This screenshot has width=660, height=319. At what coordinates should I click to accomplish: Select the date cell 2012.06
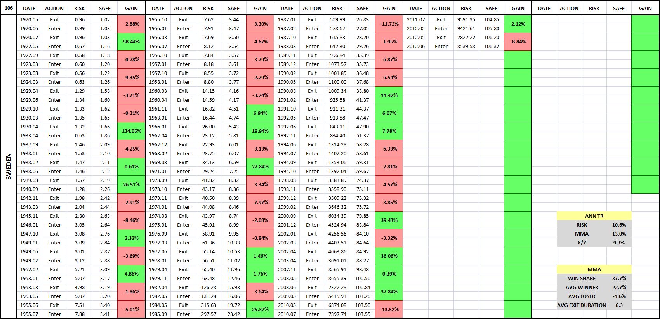pyautogui.click(x=416, y=46)
